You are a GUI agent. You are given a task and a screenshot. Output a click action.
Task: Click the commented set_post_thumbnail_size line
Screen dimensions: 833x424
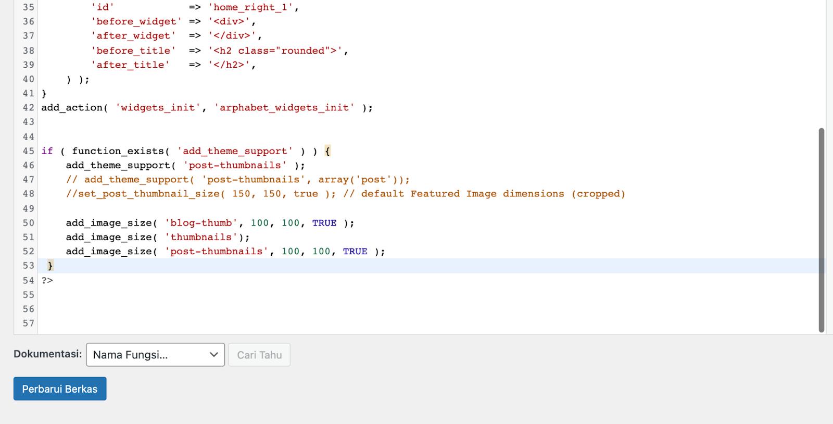click(x=345, y=194)
